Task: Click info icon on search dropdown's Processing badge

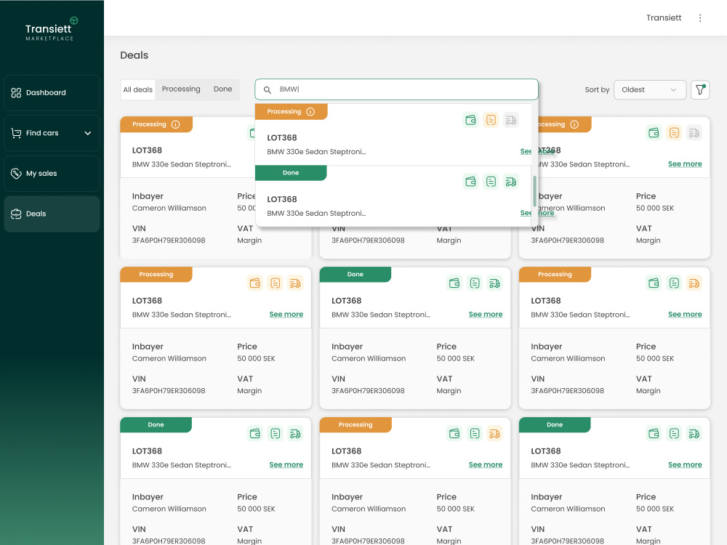Action: tap(310, 112)
